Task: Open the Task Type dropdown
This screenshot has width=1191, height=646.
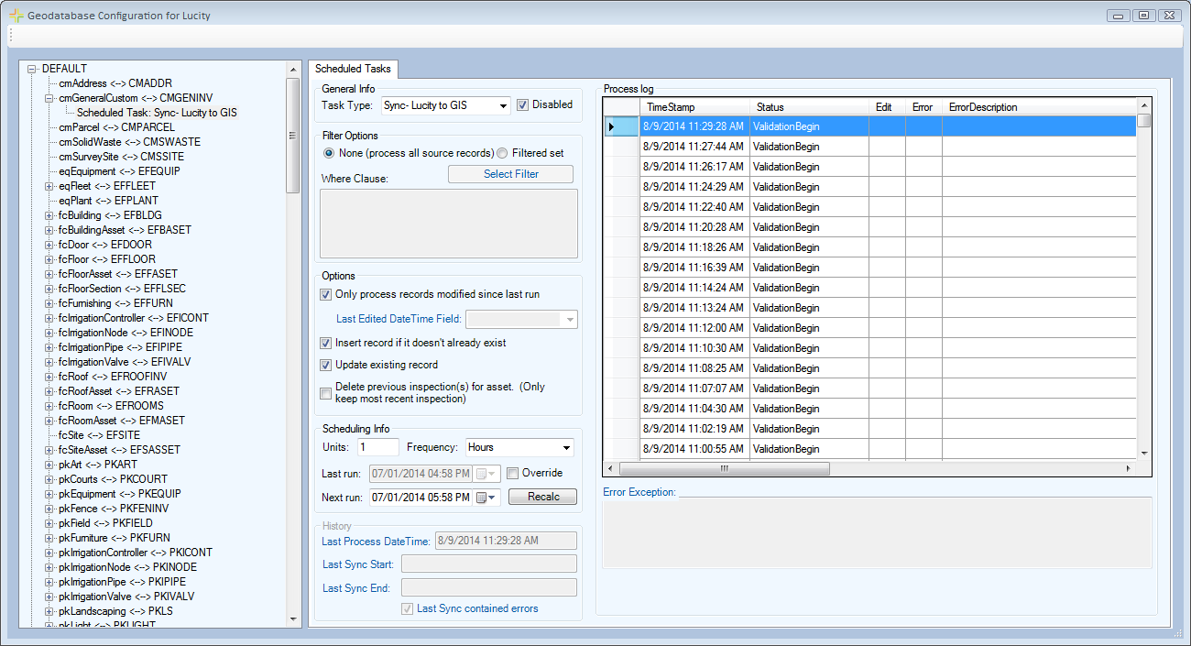Action: (503, 106)
